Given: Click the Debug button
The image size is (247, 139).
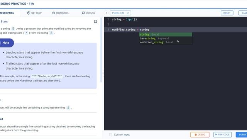Looking at the screenshot, I should coord(200,135).
